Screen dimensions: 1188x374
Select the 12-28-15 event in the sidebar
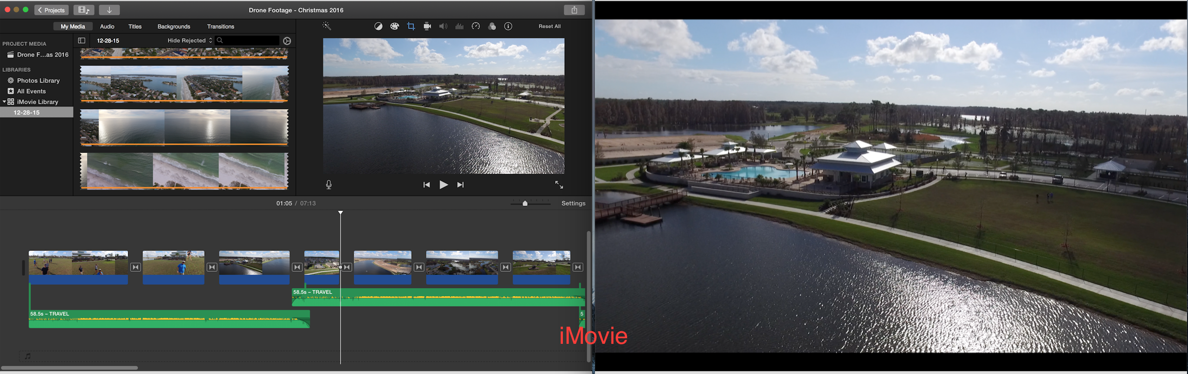pos(37,113)
